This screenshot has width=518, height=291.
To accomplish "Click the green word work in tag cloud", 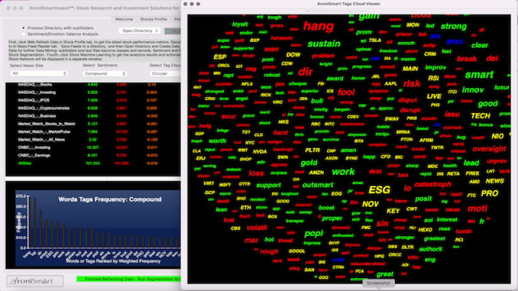I will tap(343, 171).
